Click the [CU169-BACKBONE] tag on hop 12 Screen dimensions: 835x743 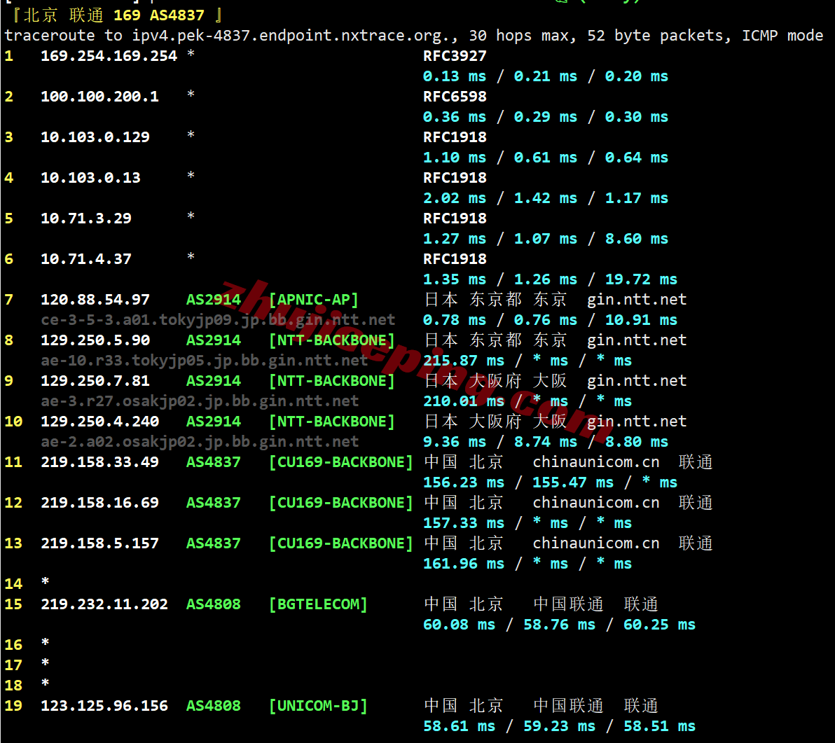340,503
